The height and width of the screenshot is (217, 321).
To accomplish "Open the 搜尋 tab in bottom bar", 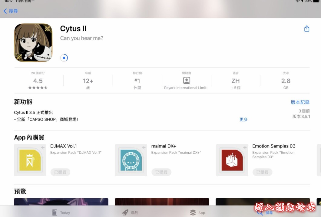I will [x=265, y=212].
